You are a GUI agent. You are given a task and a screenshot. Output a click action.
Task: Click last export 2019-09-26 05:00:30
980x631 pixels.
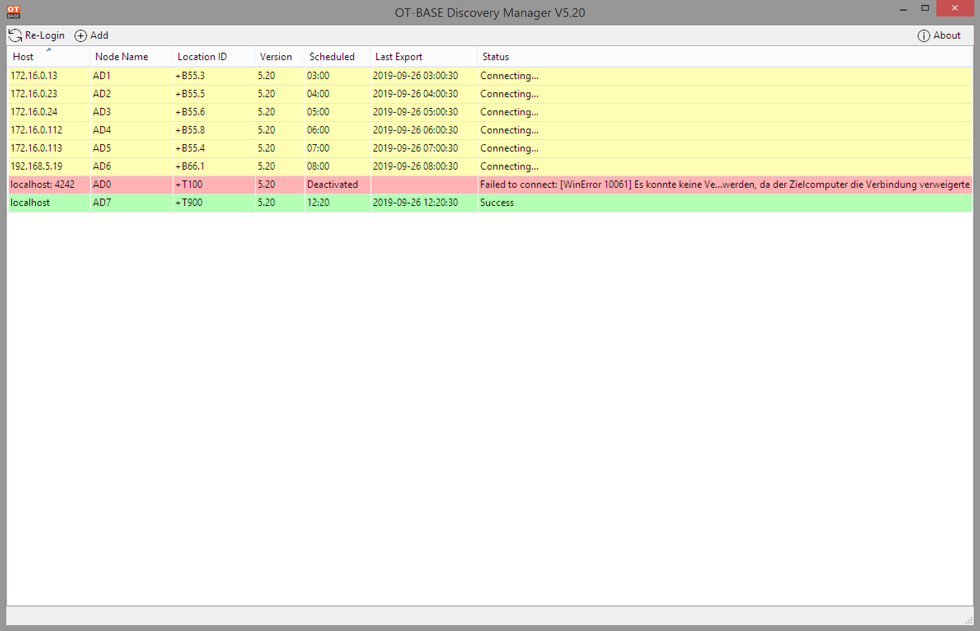pyautogui.click(x=415, y=112)
